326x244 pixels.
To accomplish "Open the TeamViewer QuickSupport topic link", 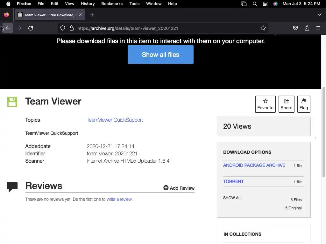I will (x=115, y=120).
